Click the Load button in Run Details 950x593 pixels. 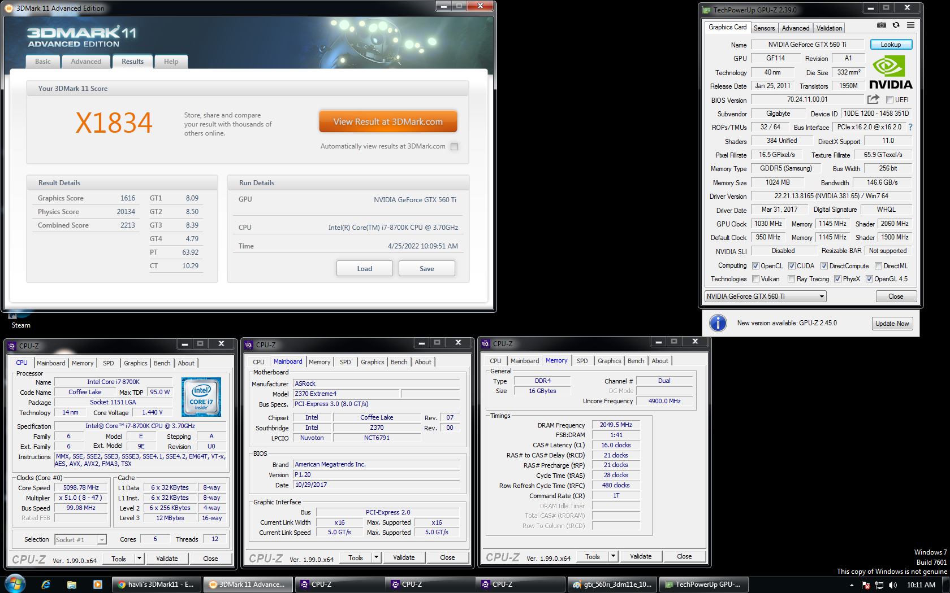point(364,268)
